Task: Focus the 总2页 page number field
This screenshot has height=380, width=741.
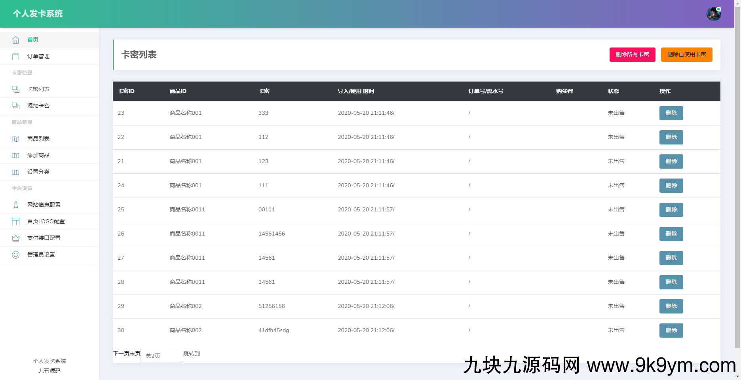Action: click(161, 356)
